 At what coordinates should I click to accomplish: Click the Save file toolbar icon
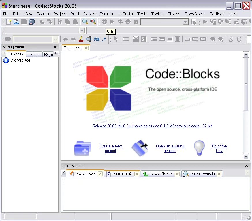click(24, 22)
